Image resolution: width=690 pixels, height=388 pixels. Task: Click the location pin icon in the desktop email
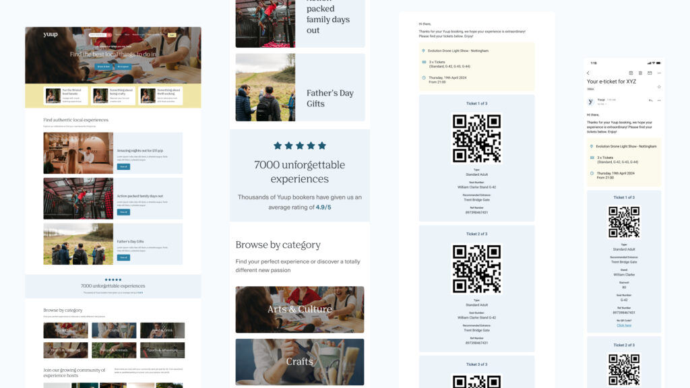[423, 51]
